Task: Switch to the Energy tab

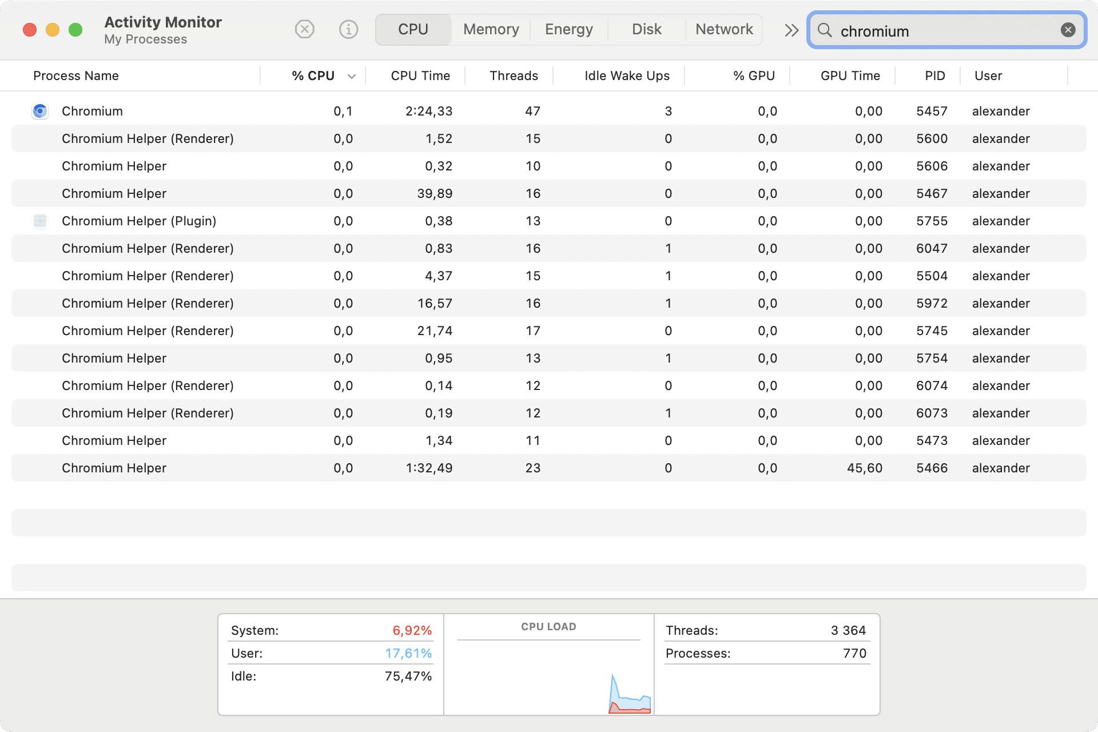Action: (x=569, y=29)
